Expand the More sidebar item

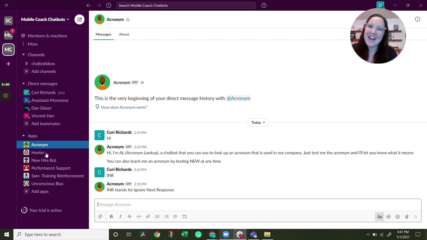click(33, 44)
